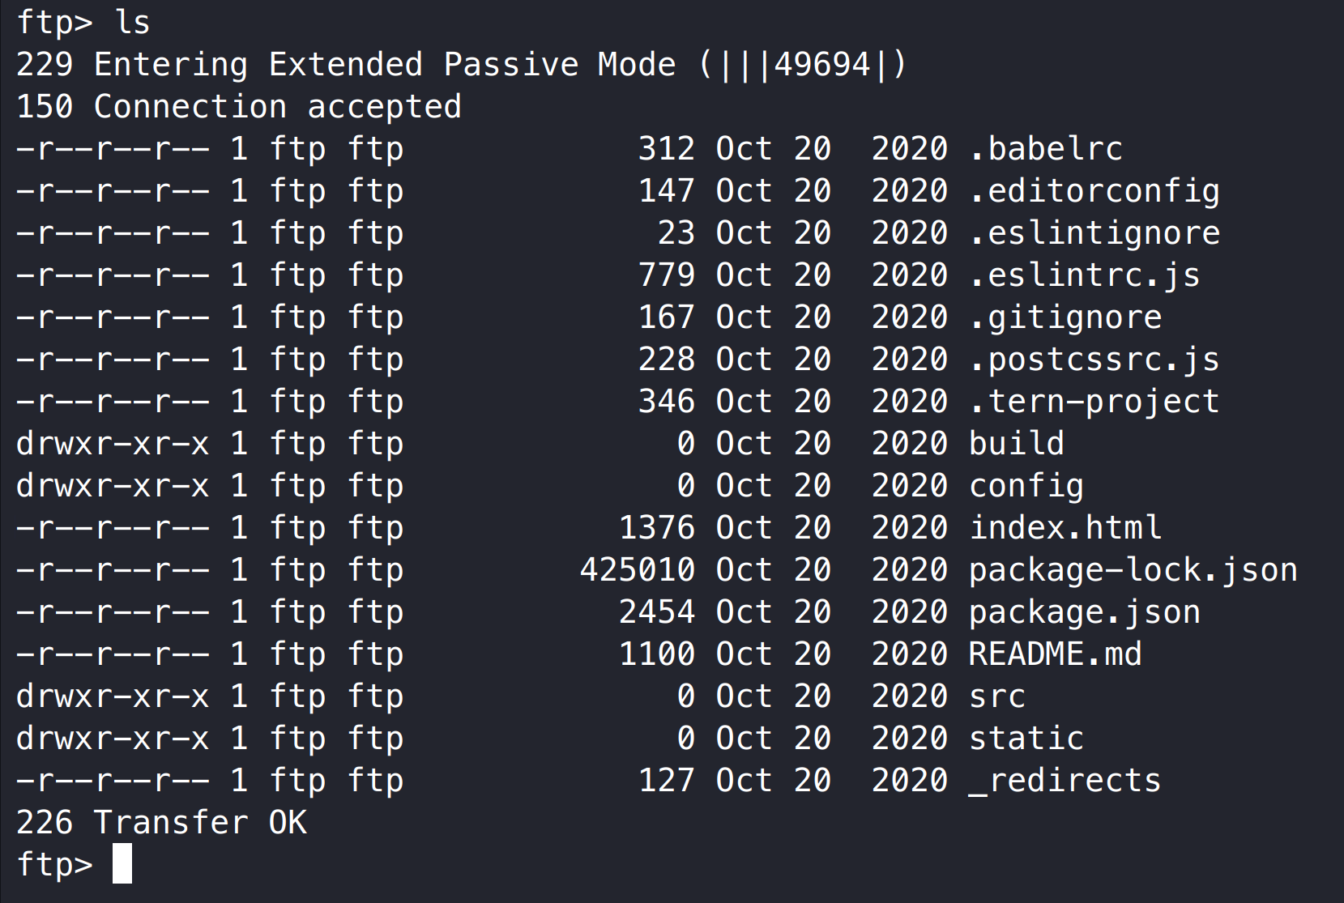Click the terminal cursor at the ftp prompt
The height and width of the screenshot is (903, 1344).
(x=122, y=863)
